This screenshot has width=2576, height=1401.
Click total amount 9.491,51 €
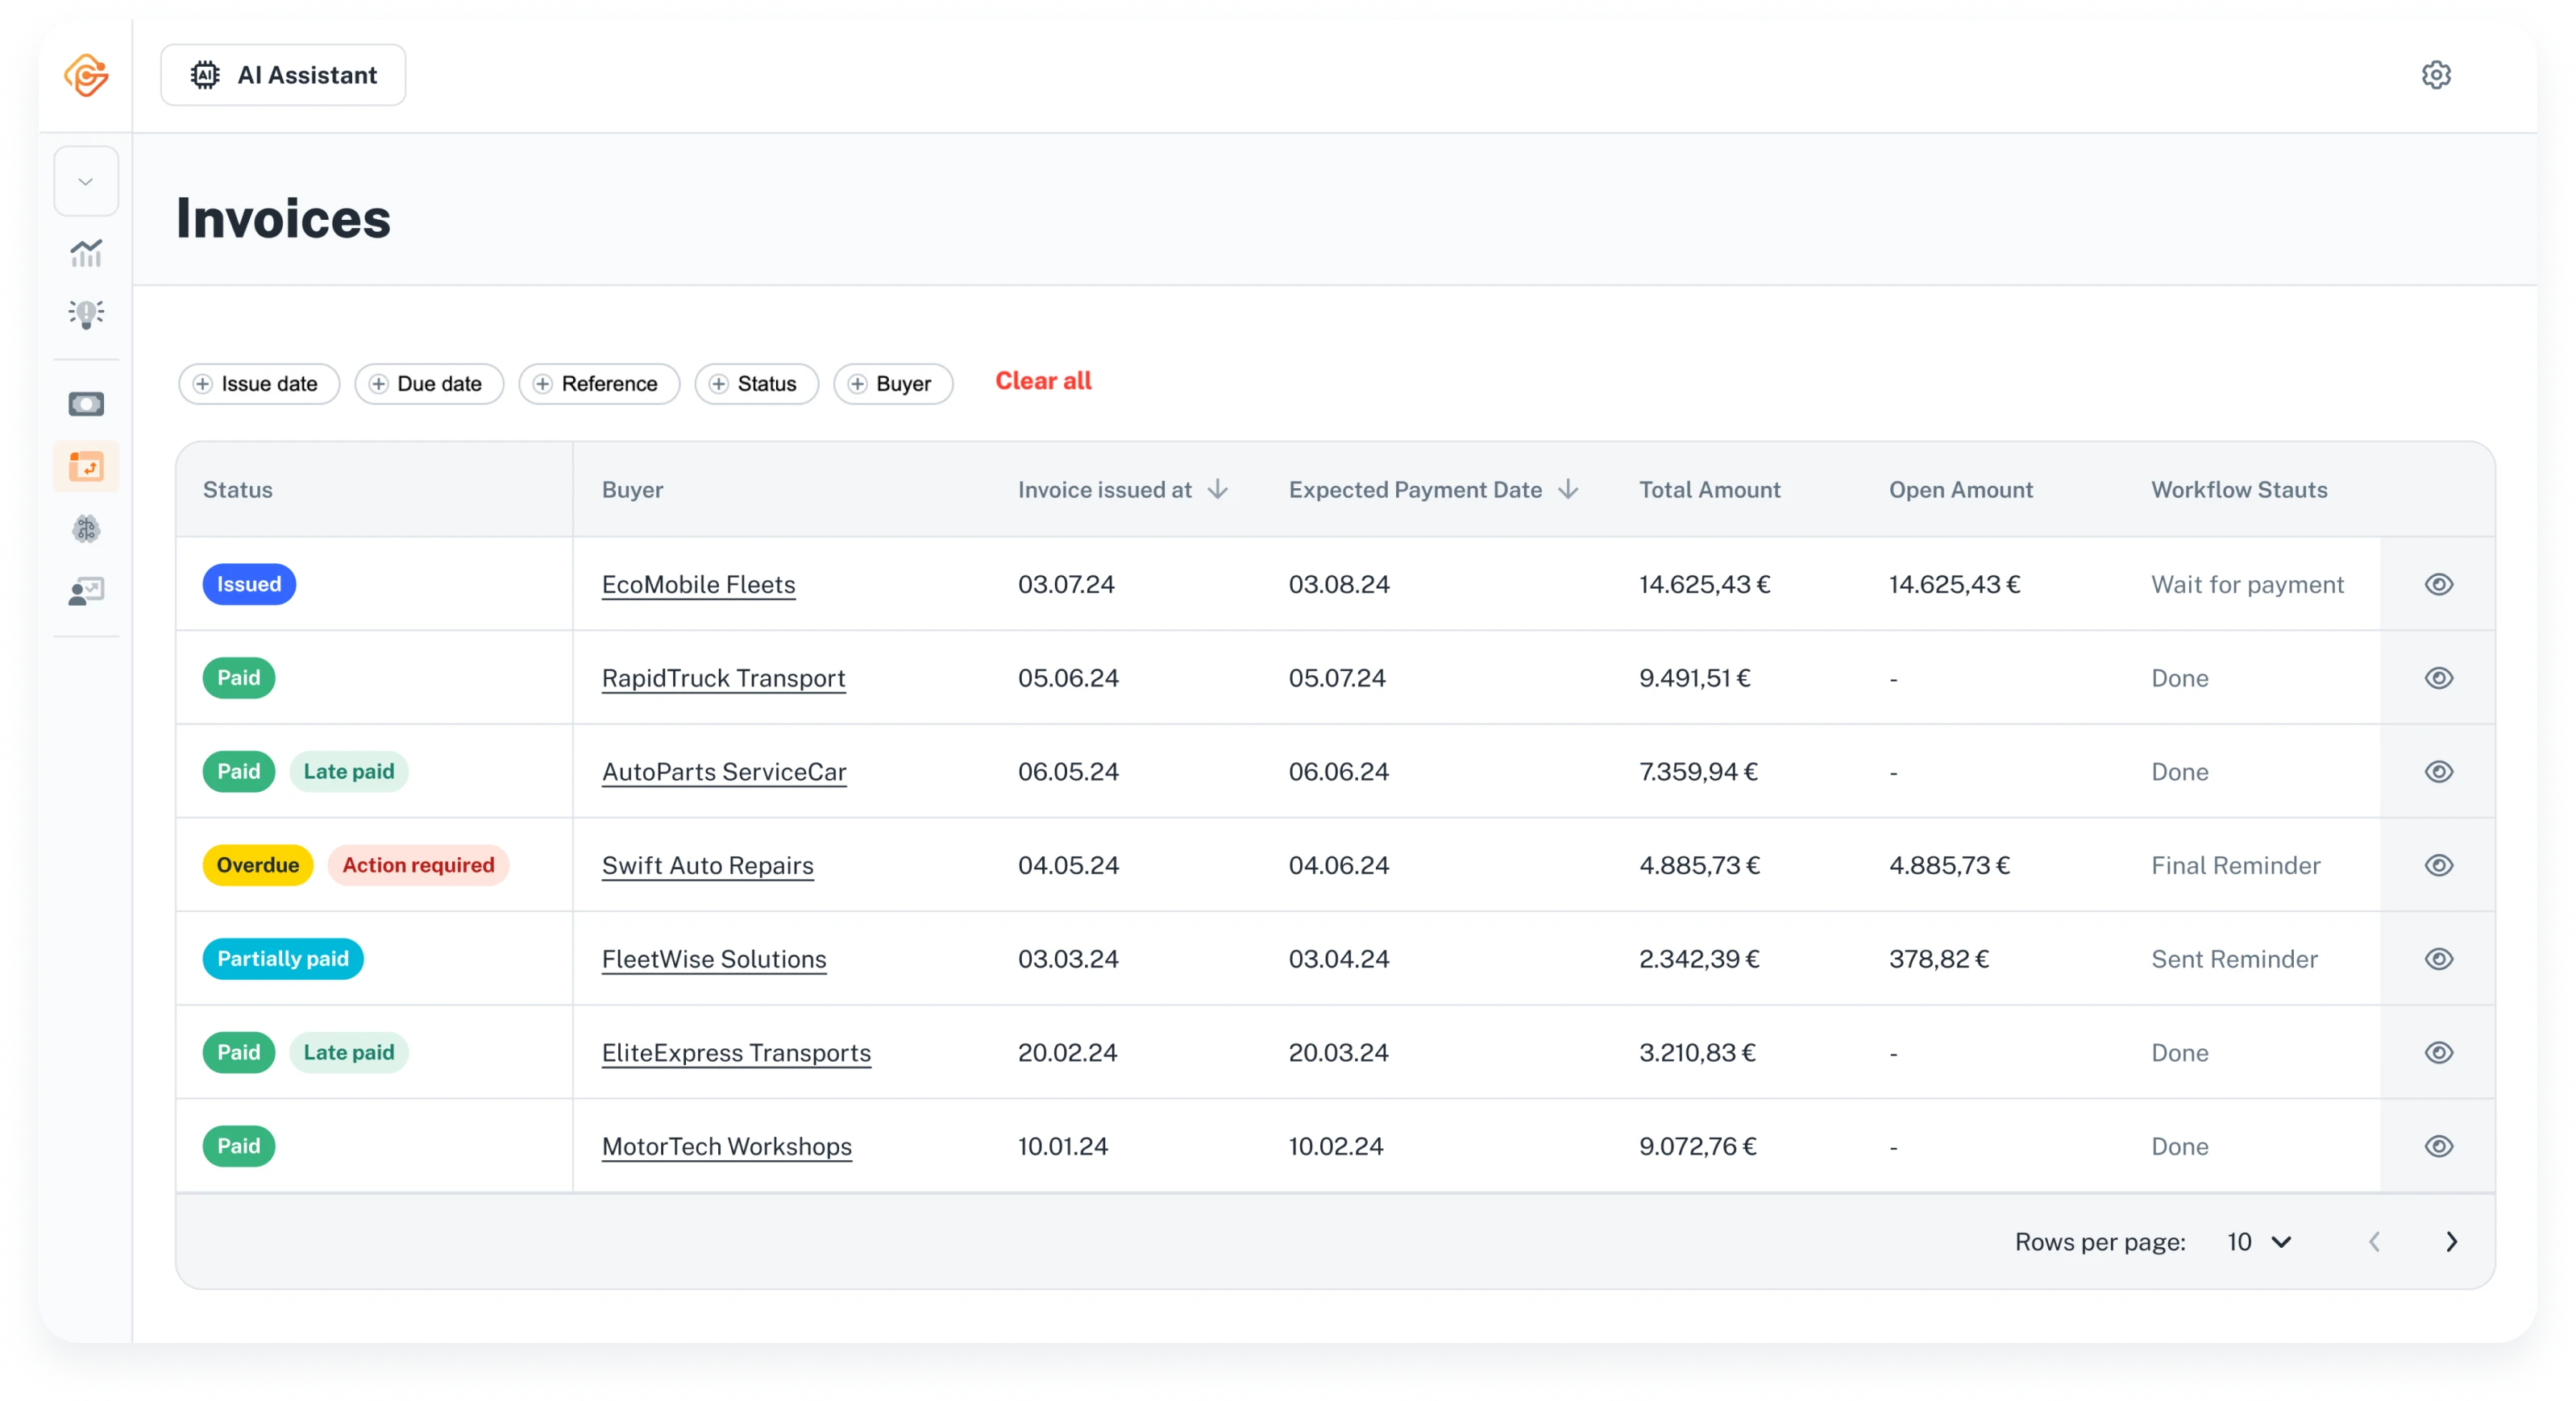click(1694, 678)
